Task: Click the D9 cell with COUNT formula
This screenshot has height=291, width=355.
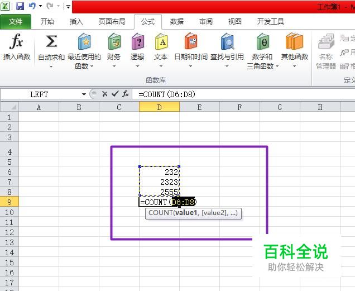Action: [x=160, y=202]
